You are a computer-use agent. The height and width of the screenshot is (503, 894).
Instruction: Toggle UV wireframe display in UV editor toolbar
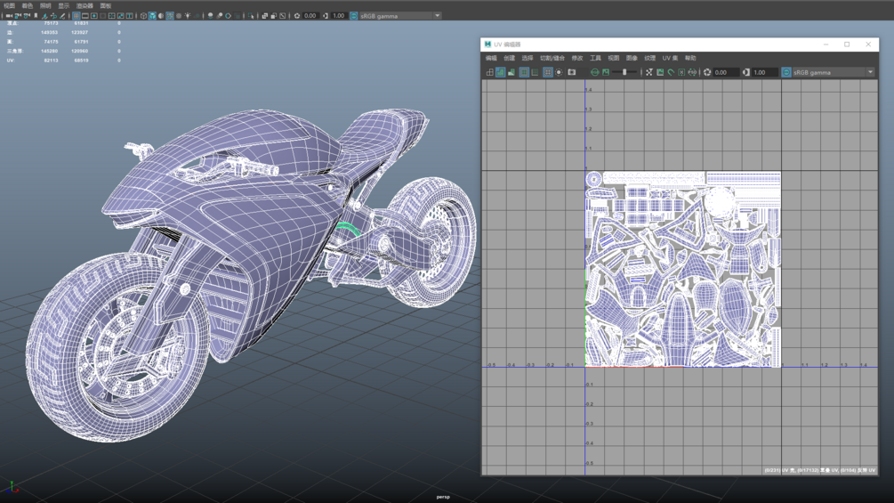pyautogui.click(x=490, y=72)
